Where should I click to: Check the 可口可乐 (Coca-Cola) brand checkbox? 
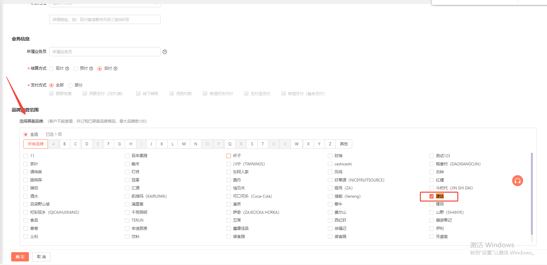tap(229, 196)
